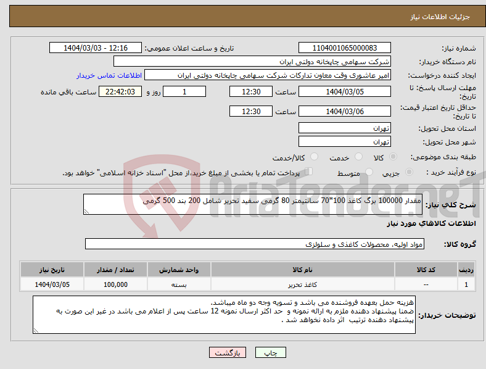This screenshot has width=486, height=369.
Task: Select the جزیی purchase type radio
Action: point(409,172)
